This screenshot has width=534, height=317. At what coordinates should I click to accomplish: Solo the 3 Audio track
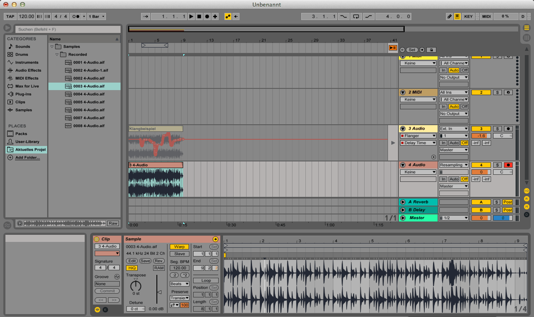coord(497,129)
